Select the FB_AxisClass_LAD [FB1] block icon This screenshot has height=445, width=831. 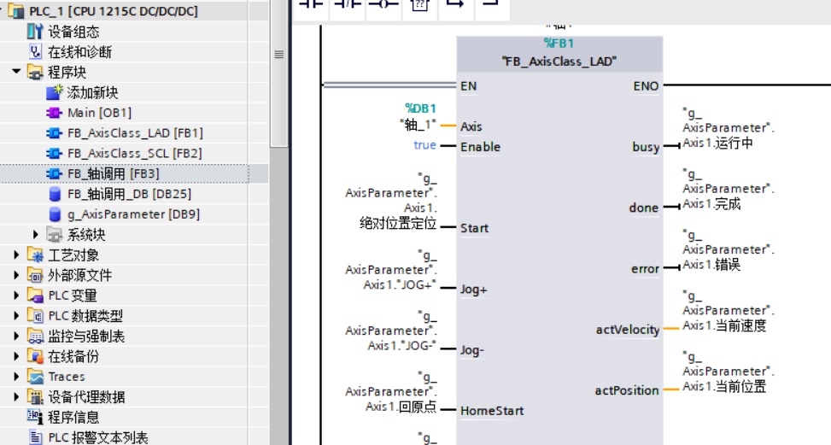point(54,133)
